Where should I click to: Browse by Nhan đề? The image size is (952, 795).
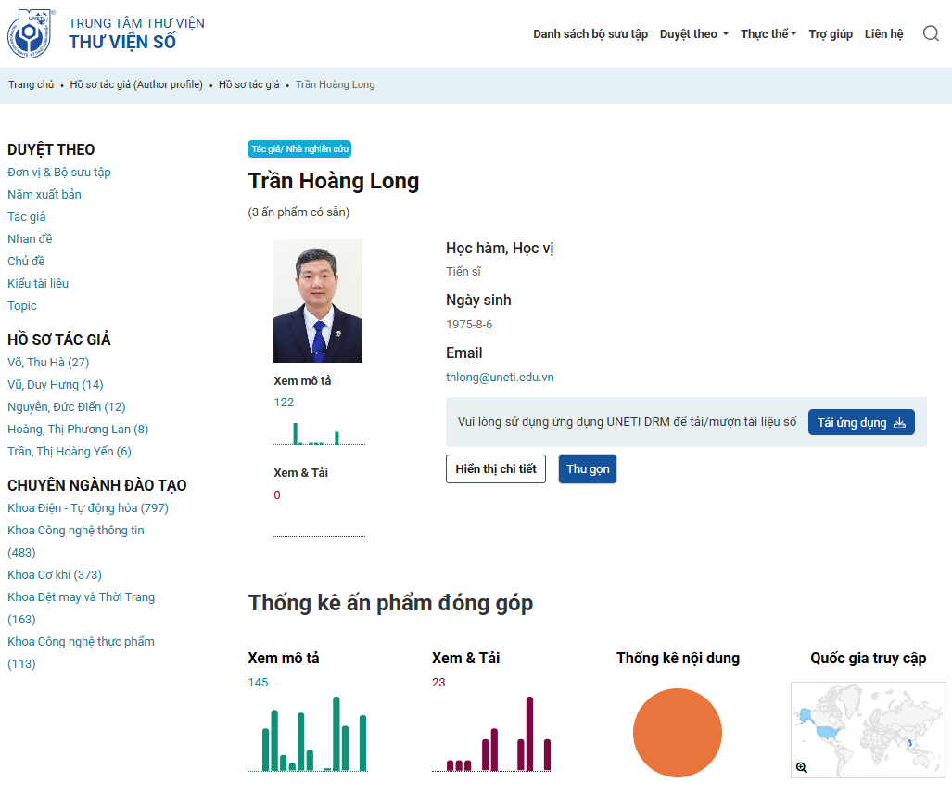click(30, 238)
